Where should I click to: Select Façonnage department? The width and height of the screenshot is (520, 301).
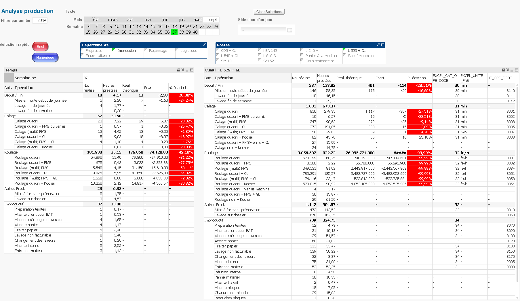(160, 51)
